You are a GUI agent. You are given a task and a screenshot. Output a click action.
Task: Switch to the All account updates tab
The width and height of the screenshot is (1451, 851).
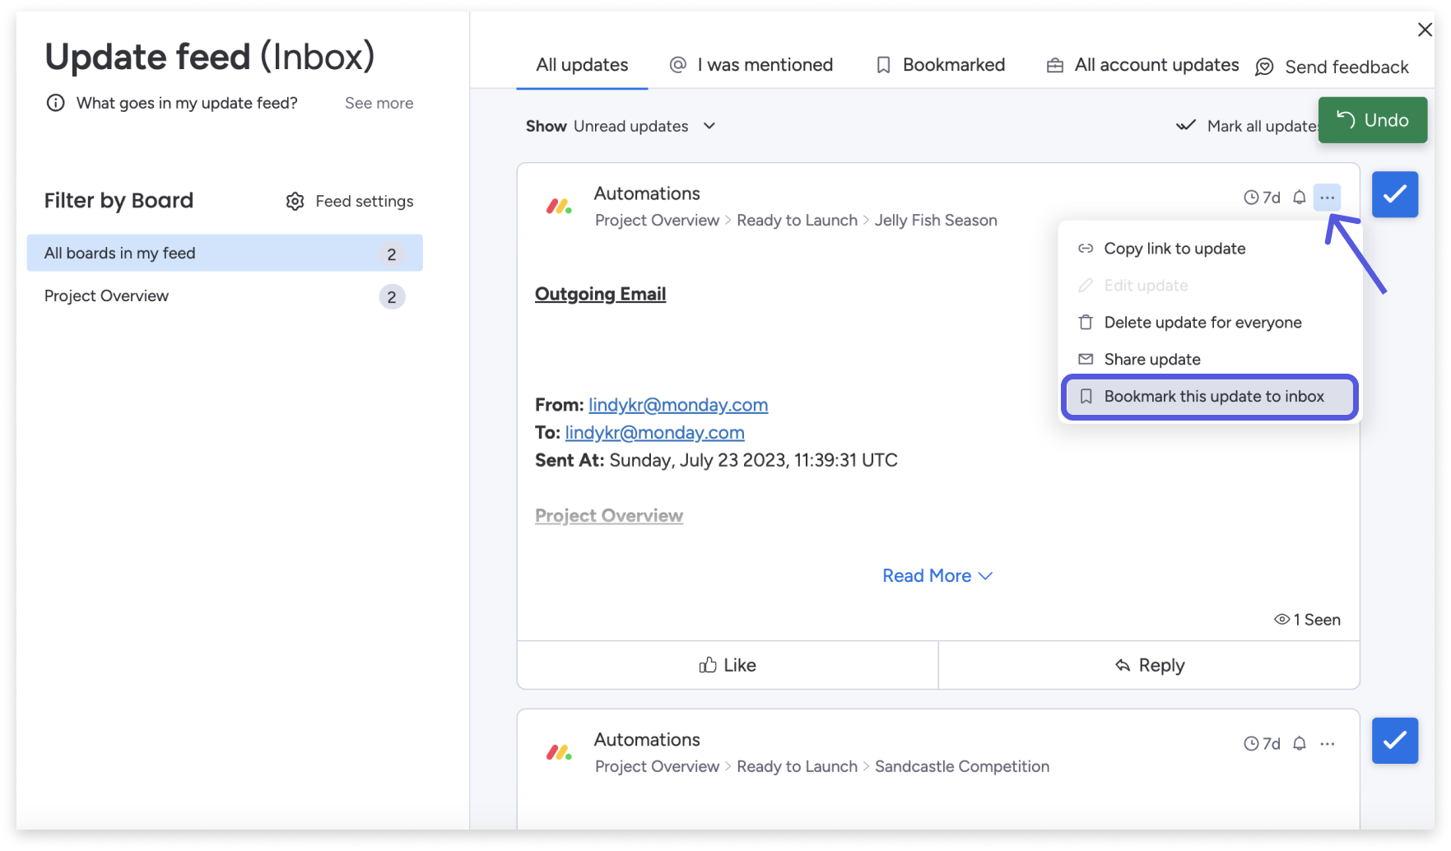tap(1142, 65)
